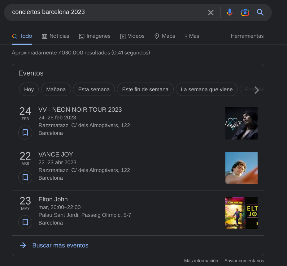Filter events by Esta semana
Image resolution: width=287 pixels, height=266 pixels.
(x=94, y=89)
